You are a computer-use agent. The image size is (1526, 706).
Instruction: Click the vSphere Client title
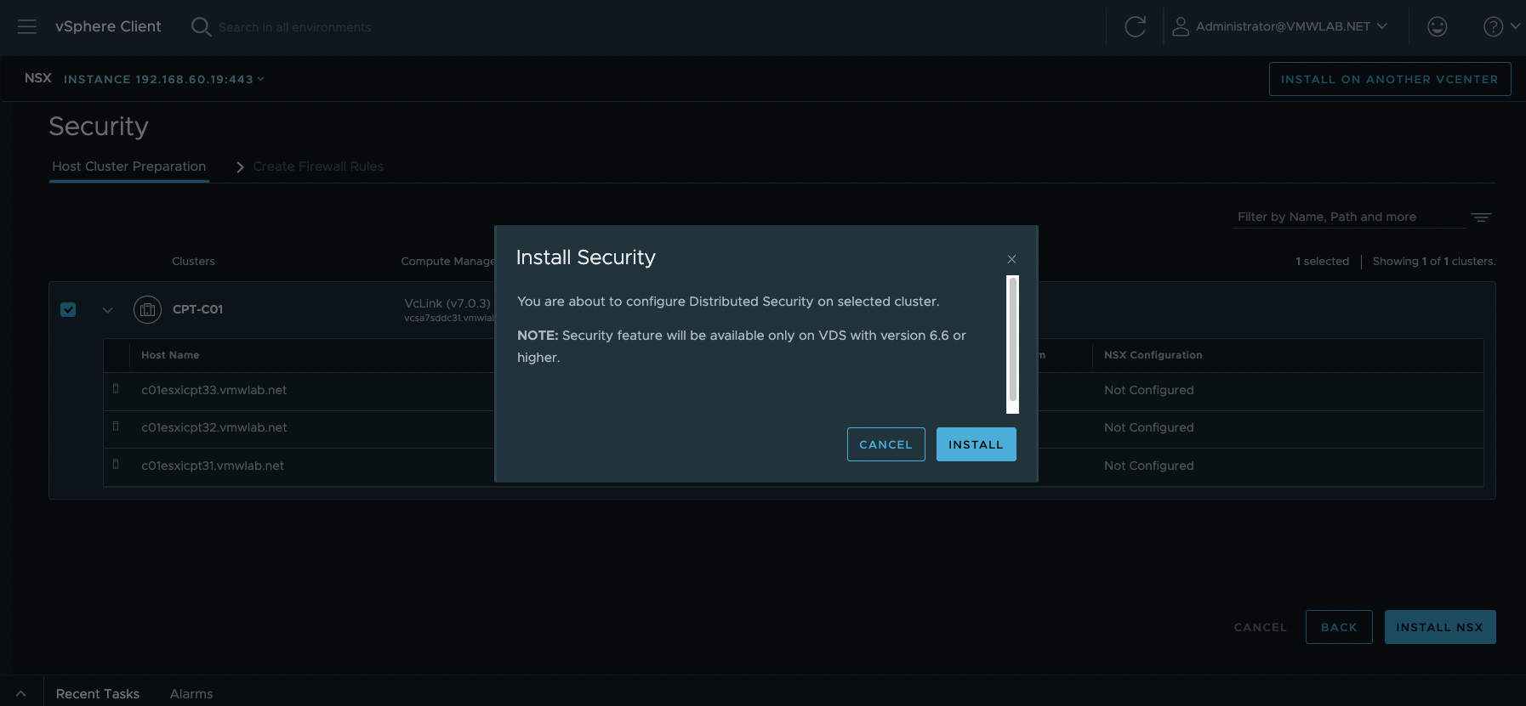point(108,26)
